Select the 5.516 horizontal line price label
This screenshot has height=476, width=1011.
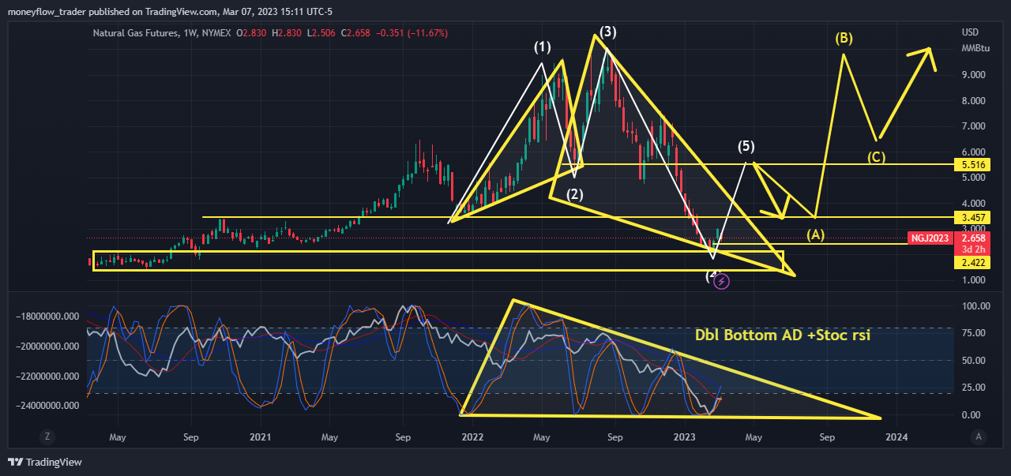coord(971,165)
